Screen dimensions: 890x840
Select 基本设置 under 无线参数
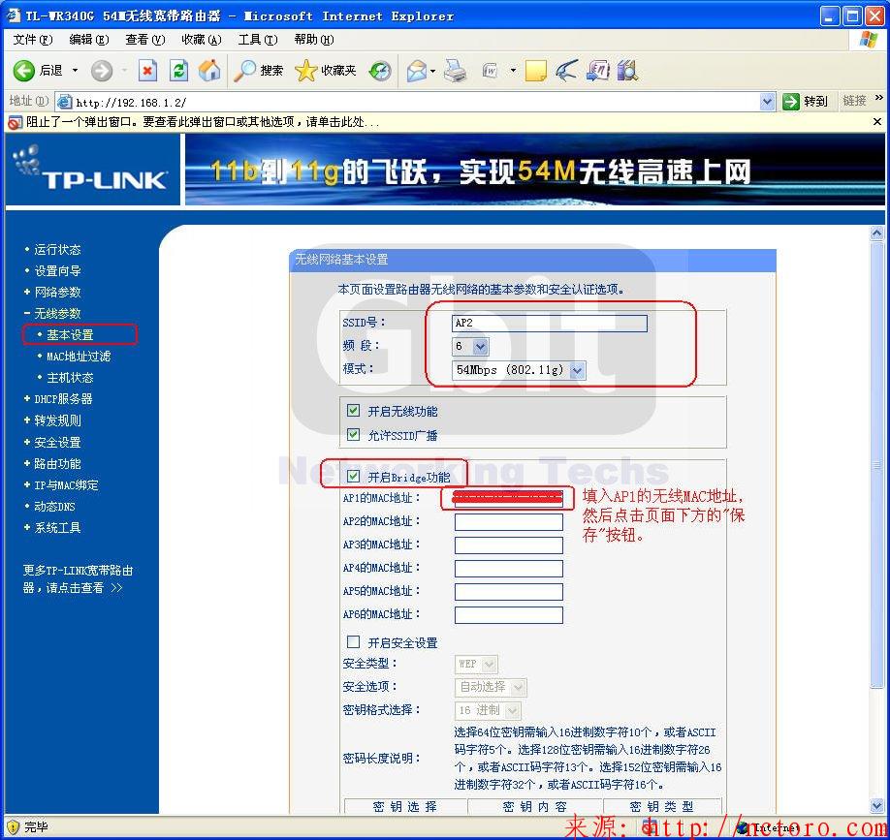point(70,335)
